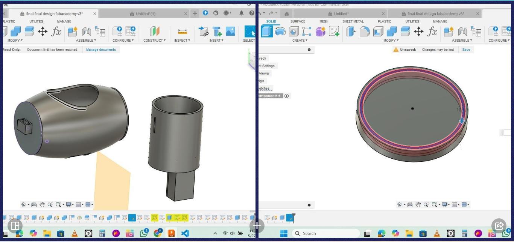
Task: Click Create Sketch icon in right window
Action: pos(334,32)
